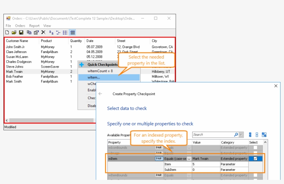This screenshot has width=284, height=184.
Task: Click the PAR button for wItem
Action: click(159, 159)
